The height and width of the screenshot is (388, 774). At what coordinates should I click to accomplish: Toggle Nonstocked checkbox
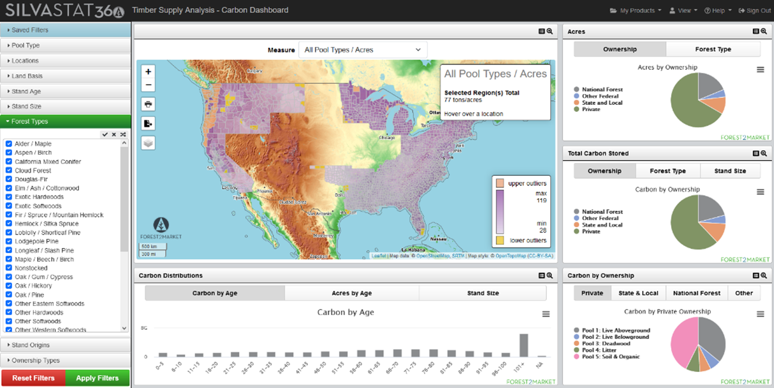click(9, 268)
